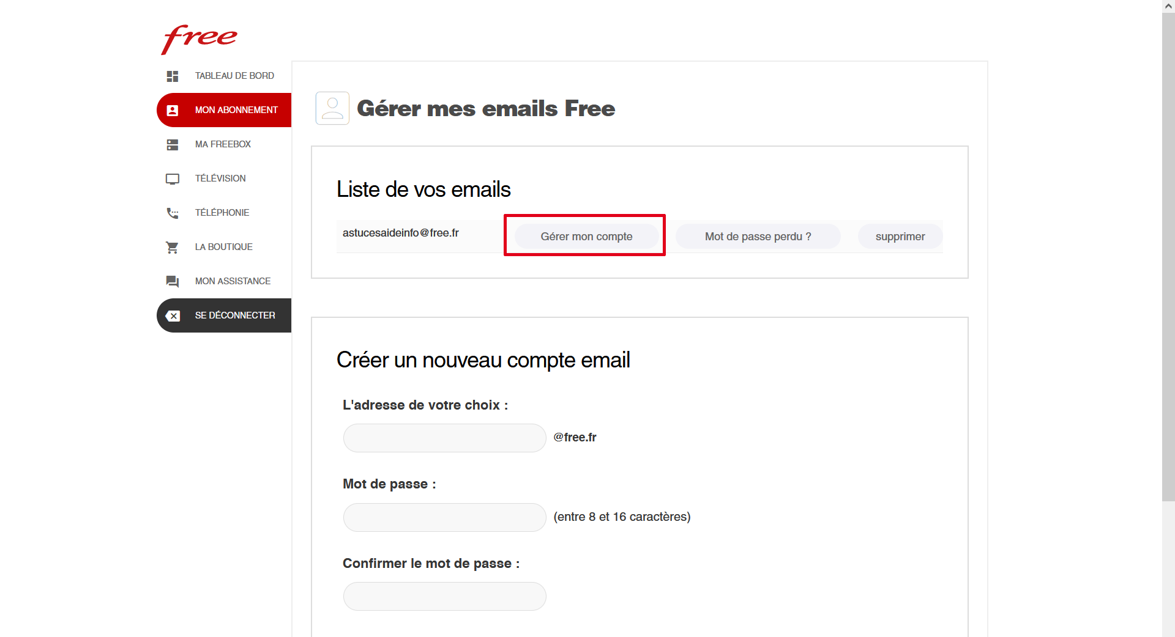Click the dashboard grid icon
This screenshot has width=1175, height=637.
coord(173,76)
